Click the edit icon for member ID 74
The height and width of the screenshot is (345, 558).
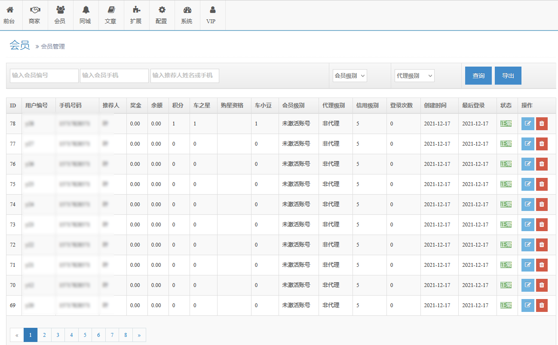(x=527, y=205)
